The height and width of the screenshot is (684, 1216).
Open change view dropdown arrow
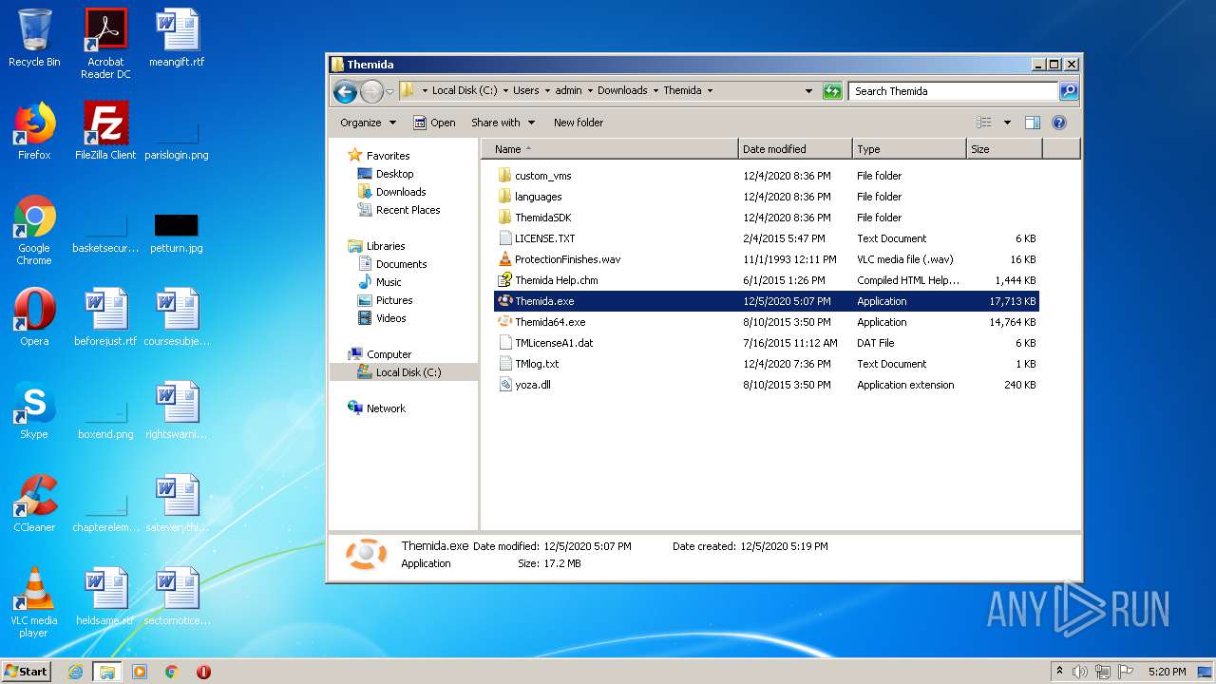tap(1007, 123)
